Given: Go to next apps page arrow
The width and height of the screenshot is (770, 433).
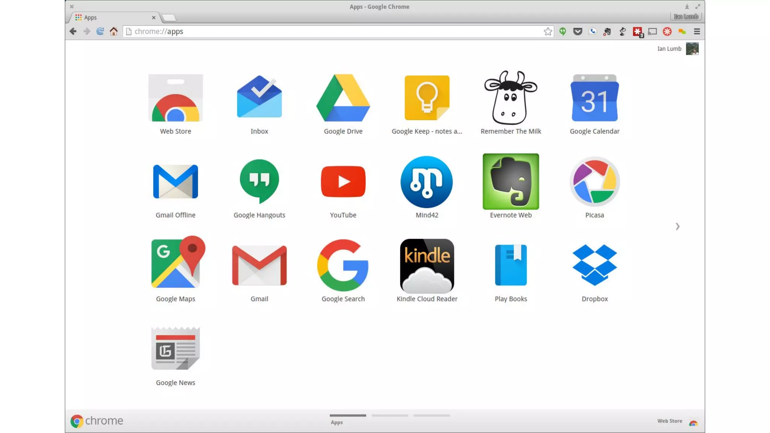Looking at the screenshot, I should click(677, 226).
